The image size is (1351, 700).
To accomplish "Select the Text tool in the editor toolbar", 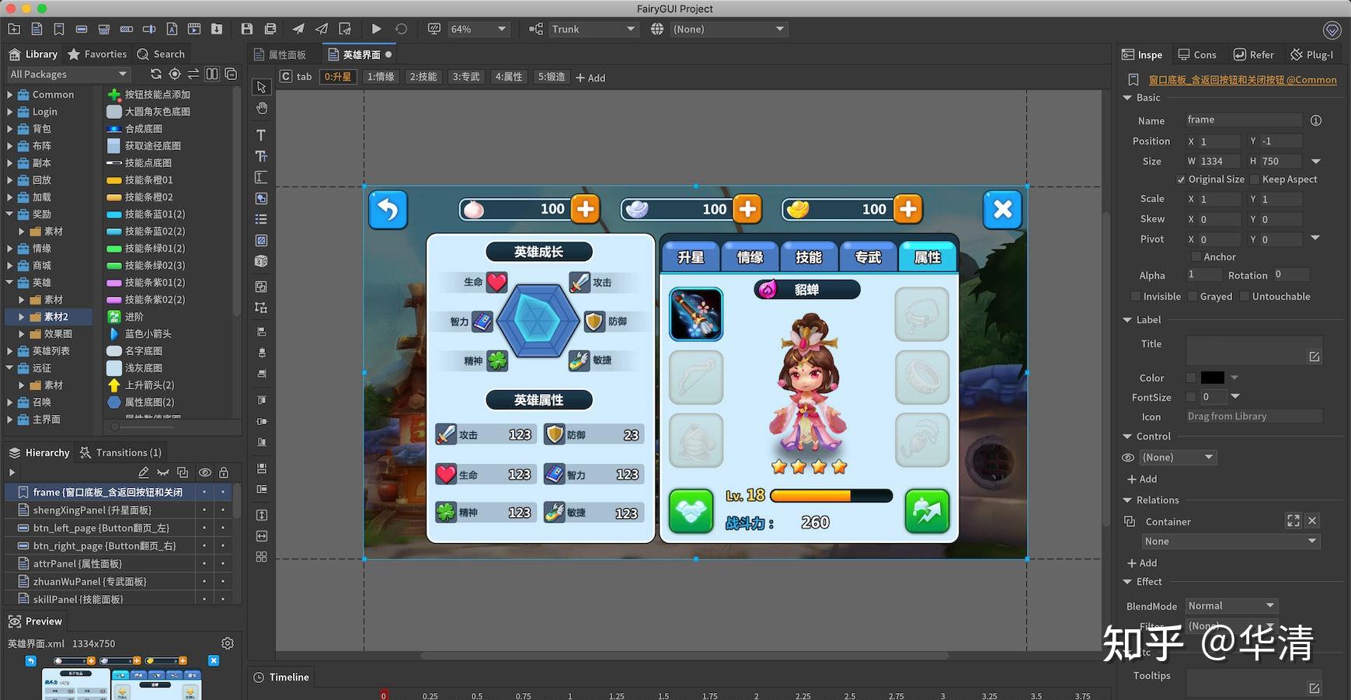I will point(261,134).
